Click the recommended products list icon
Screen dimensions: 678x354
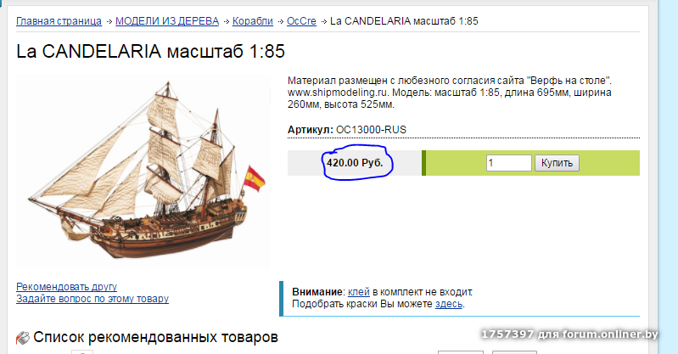pyautogui.click(x=24, y=338)
